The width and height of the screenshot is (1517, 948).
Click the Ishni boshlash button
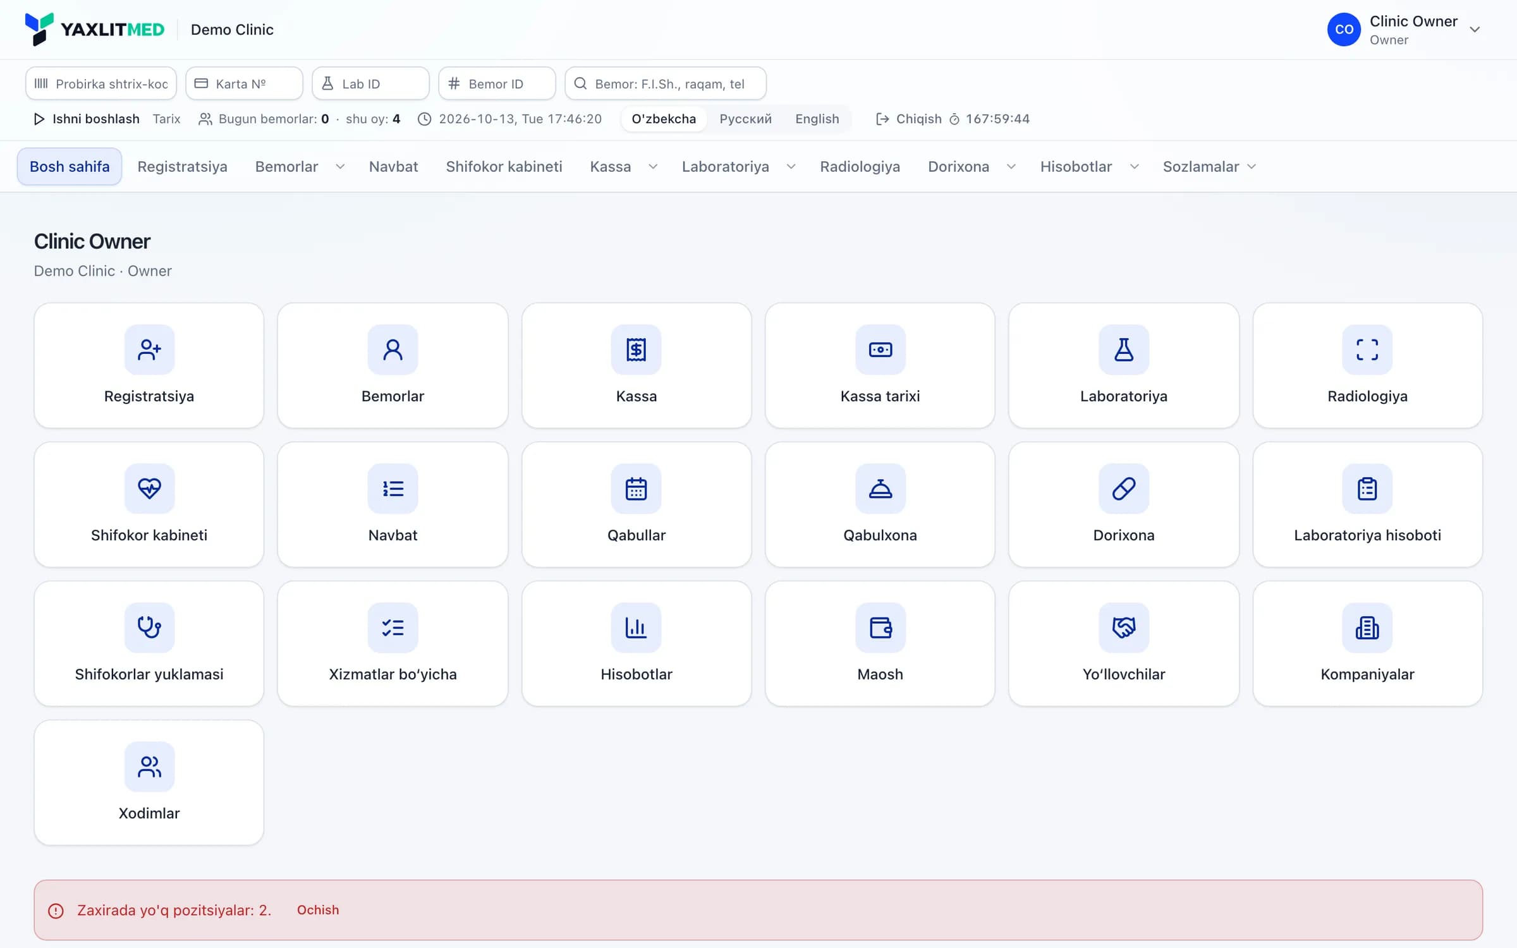(87, 119)
